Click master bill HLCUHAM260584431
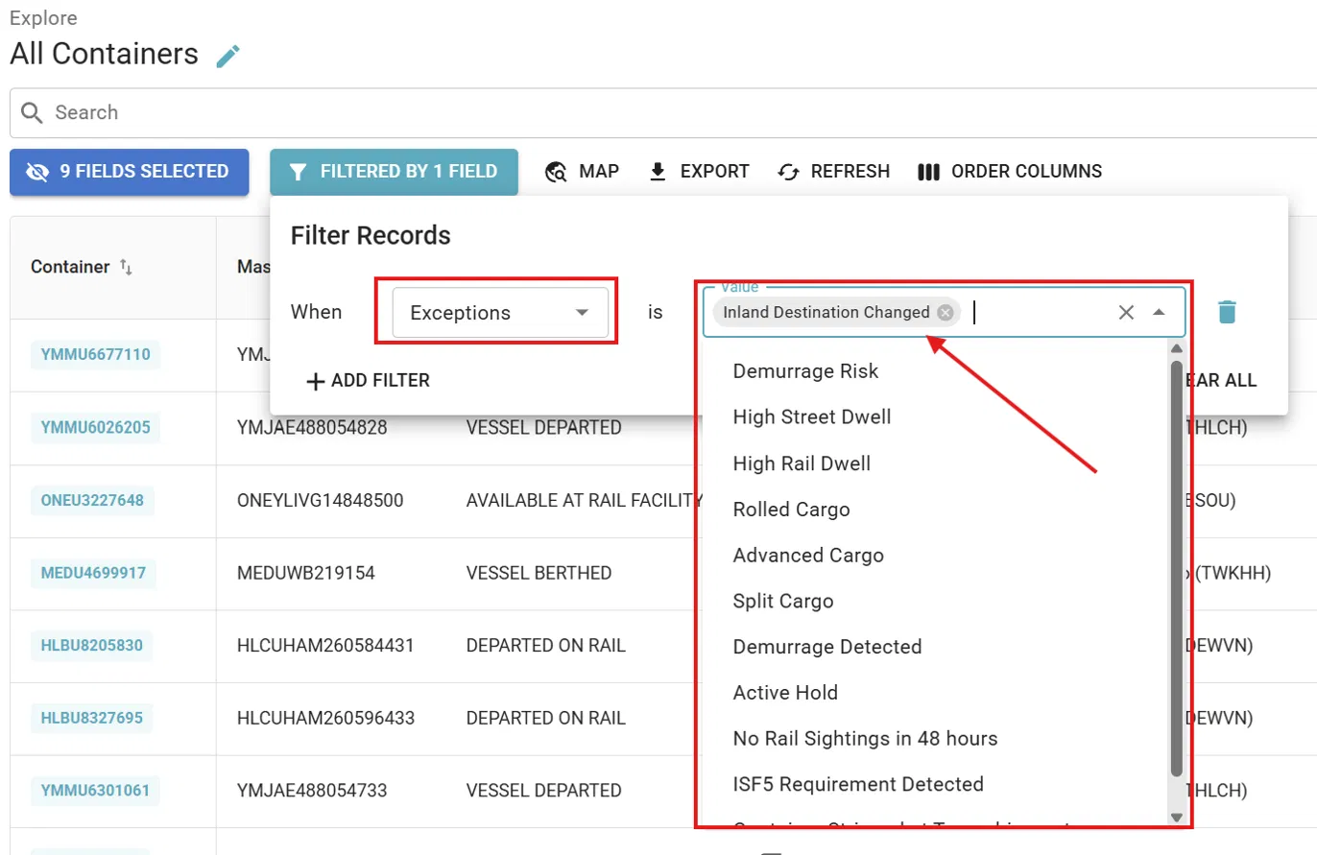This screenshot has height=855, width=1317. (x=325, y=646)
